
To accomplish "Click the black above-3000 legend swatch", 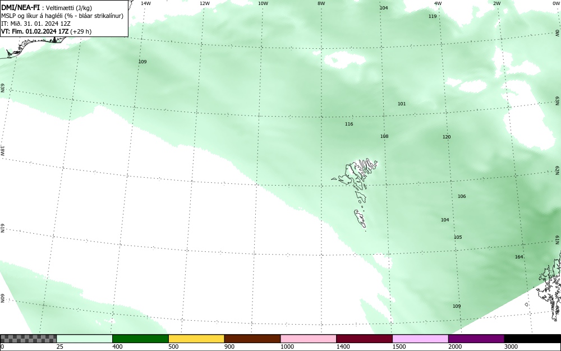I will (x=532, y=339).
